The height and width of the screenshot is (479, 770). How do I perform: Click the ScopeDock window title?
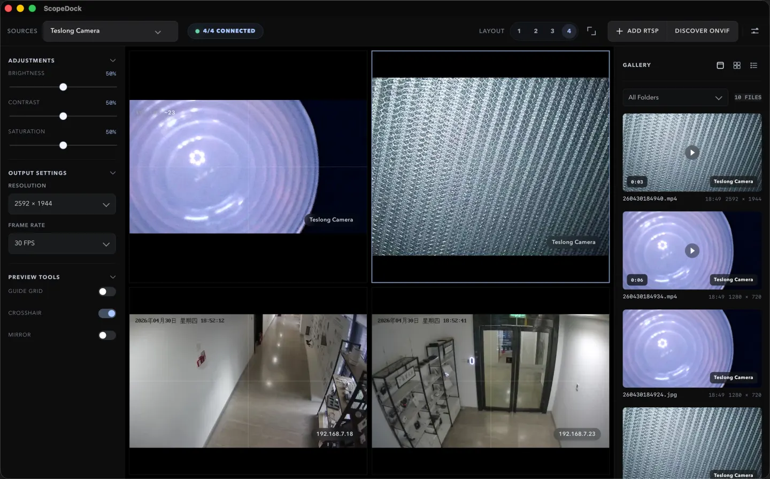click(63, 9)
